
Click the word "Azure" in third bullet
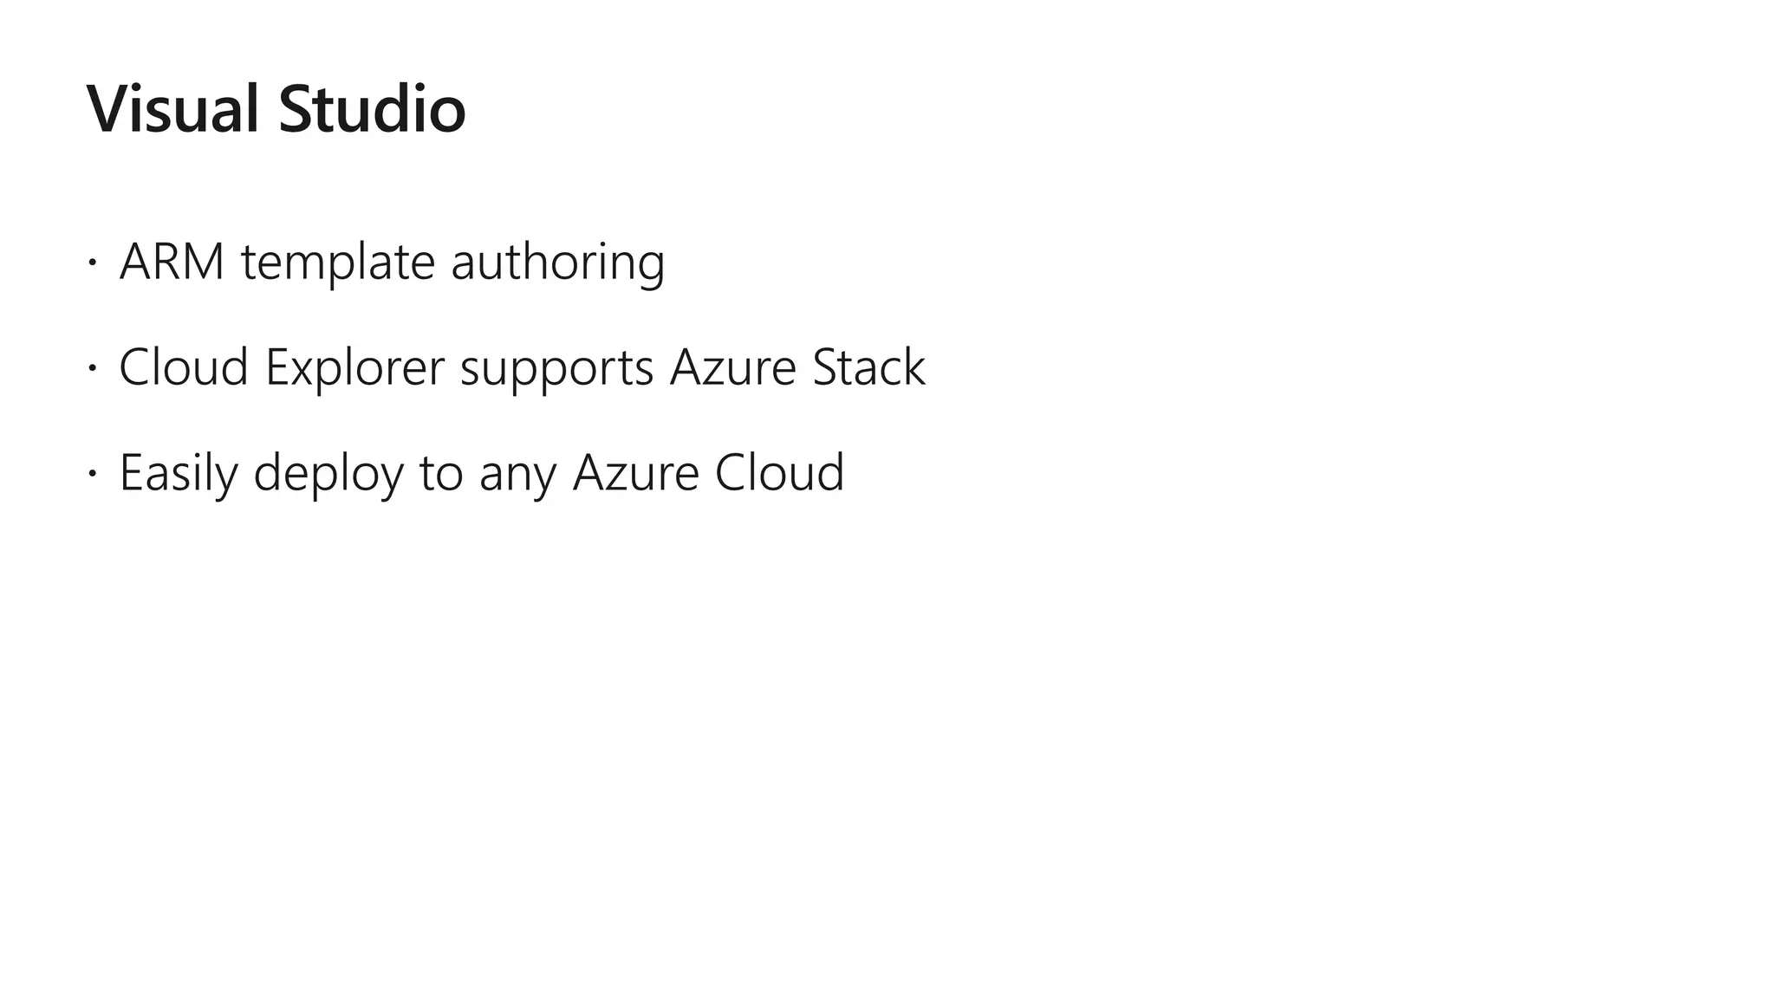635,473
